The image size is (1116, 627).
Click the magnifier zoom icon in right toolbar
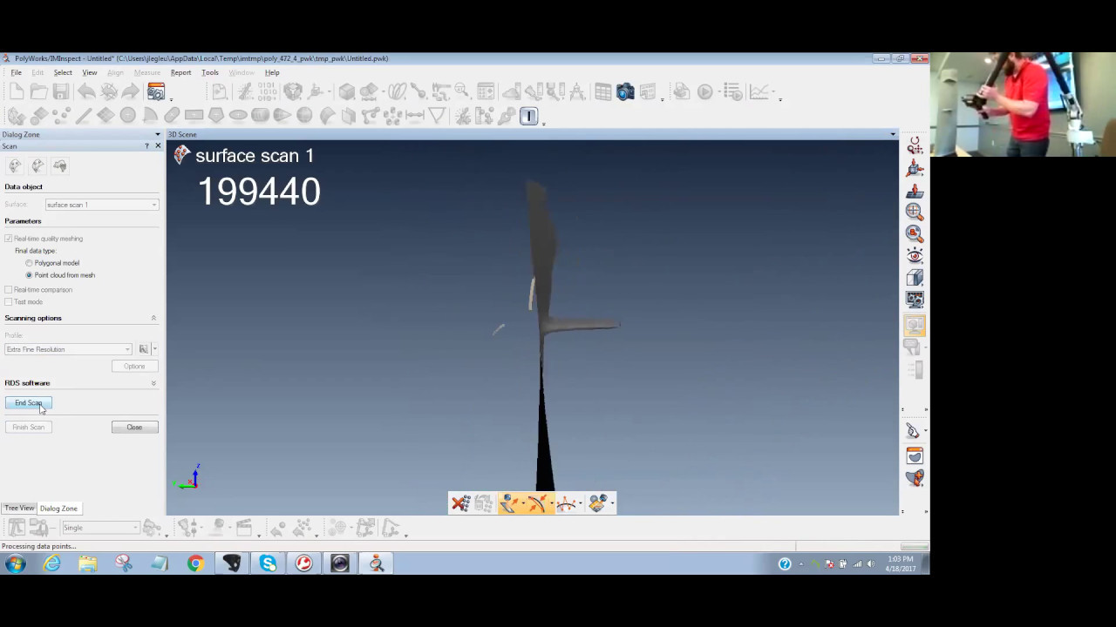point(915,211)
